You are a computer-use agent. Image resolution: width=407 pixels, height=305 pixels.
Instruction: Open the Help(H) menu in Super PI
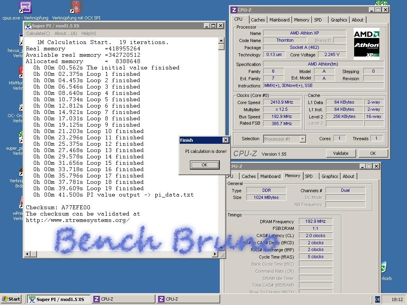pyautogui.click(x=89, y=33)
